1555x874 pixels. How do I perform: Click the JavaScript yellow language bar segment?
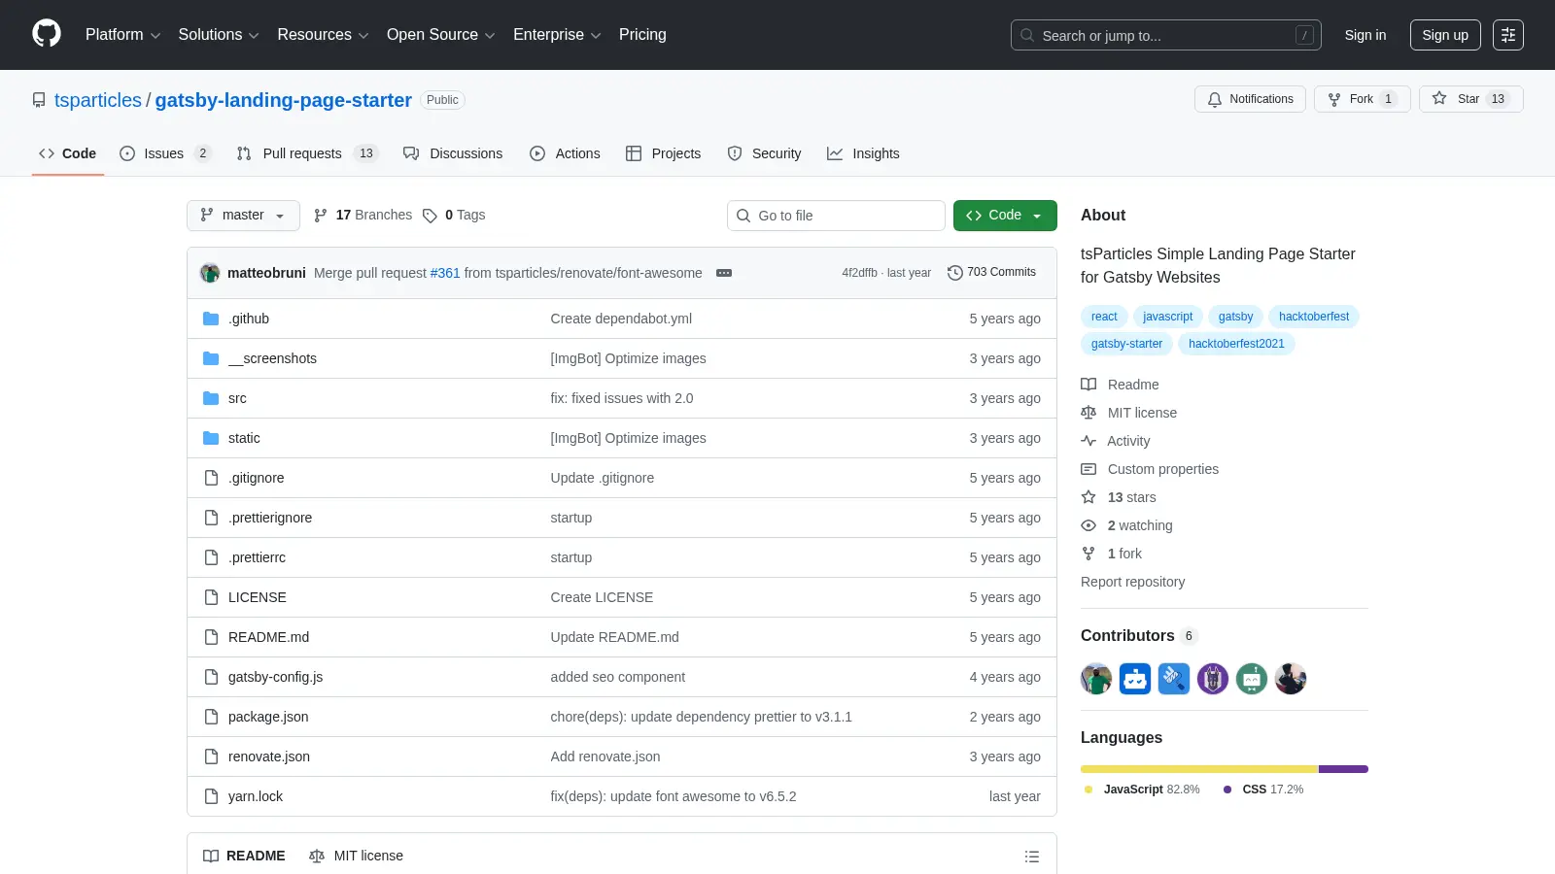[1199, 769]
